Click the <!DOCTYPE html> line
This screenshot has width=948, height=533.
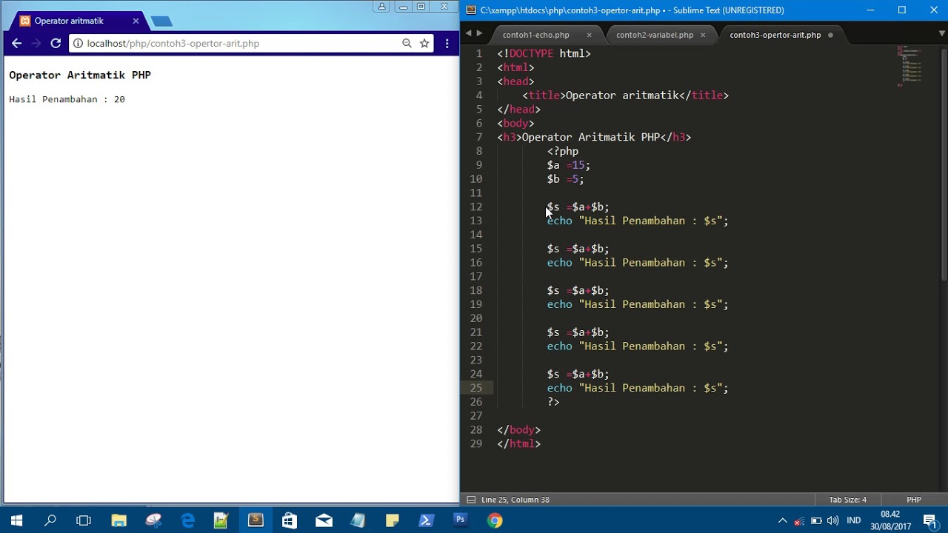(x=544, y=53)
